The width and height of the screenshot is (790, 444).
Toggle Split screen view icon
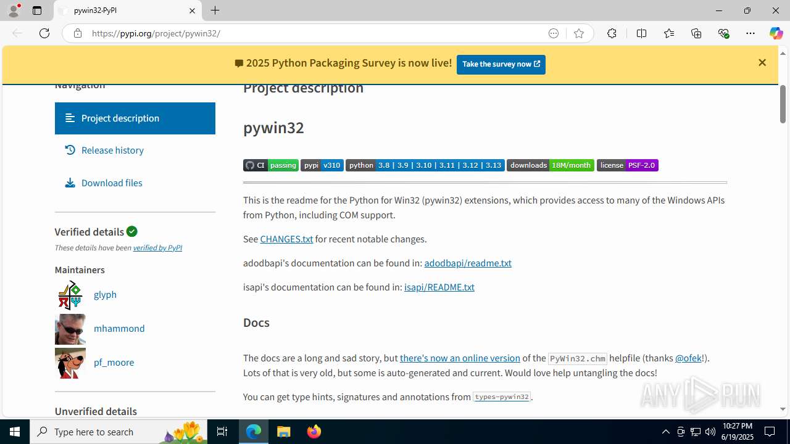(641, 33)
